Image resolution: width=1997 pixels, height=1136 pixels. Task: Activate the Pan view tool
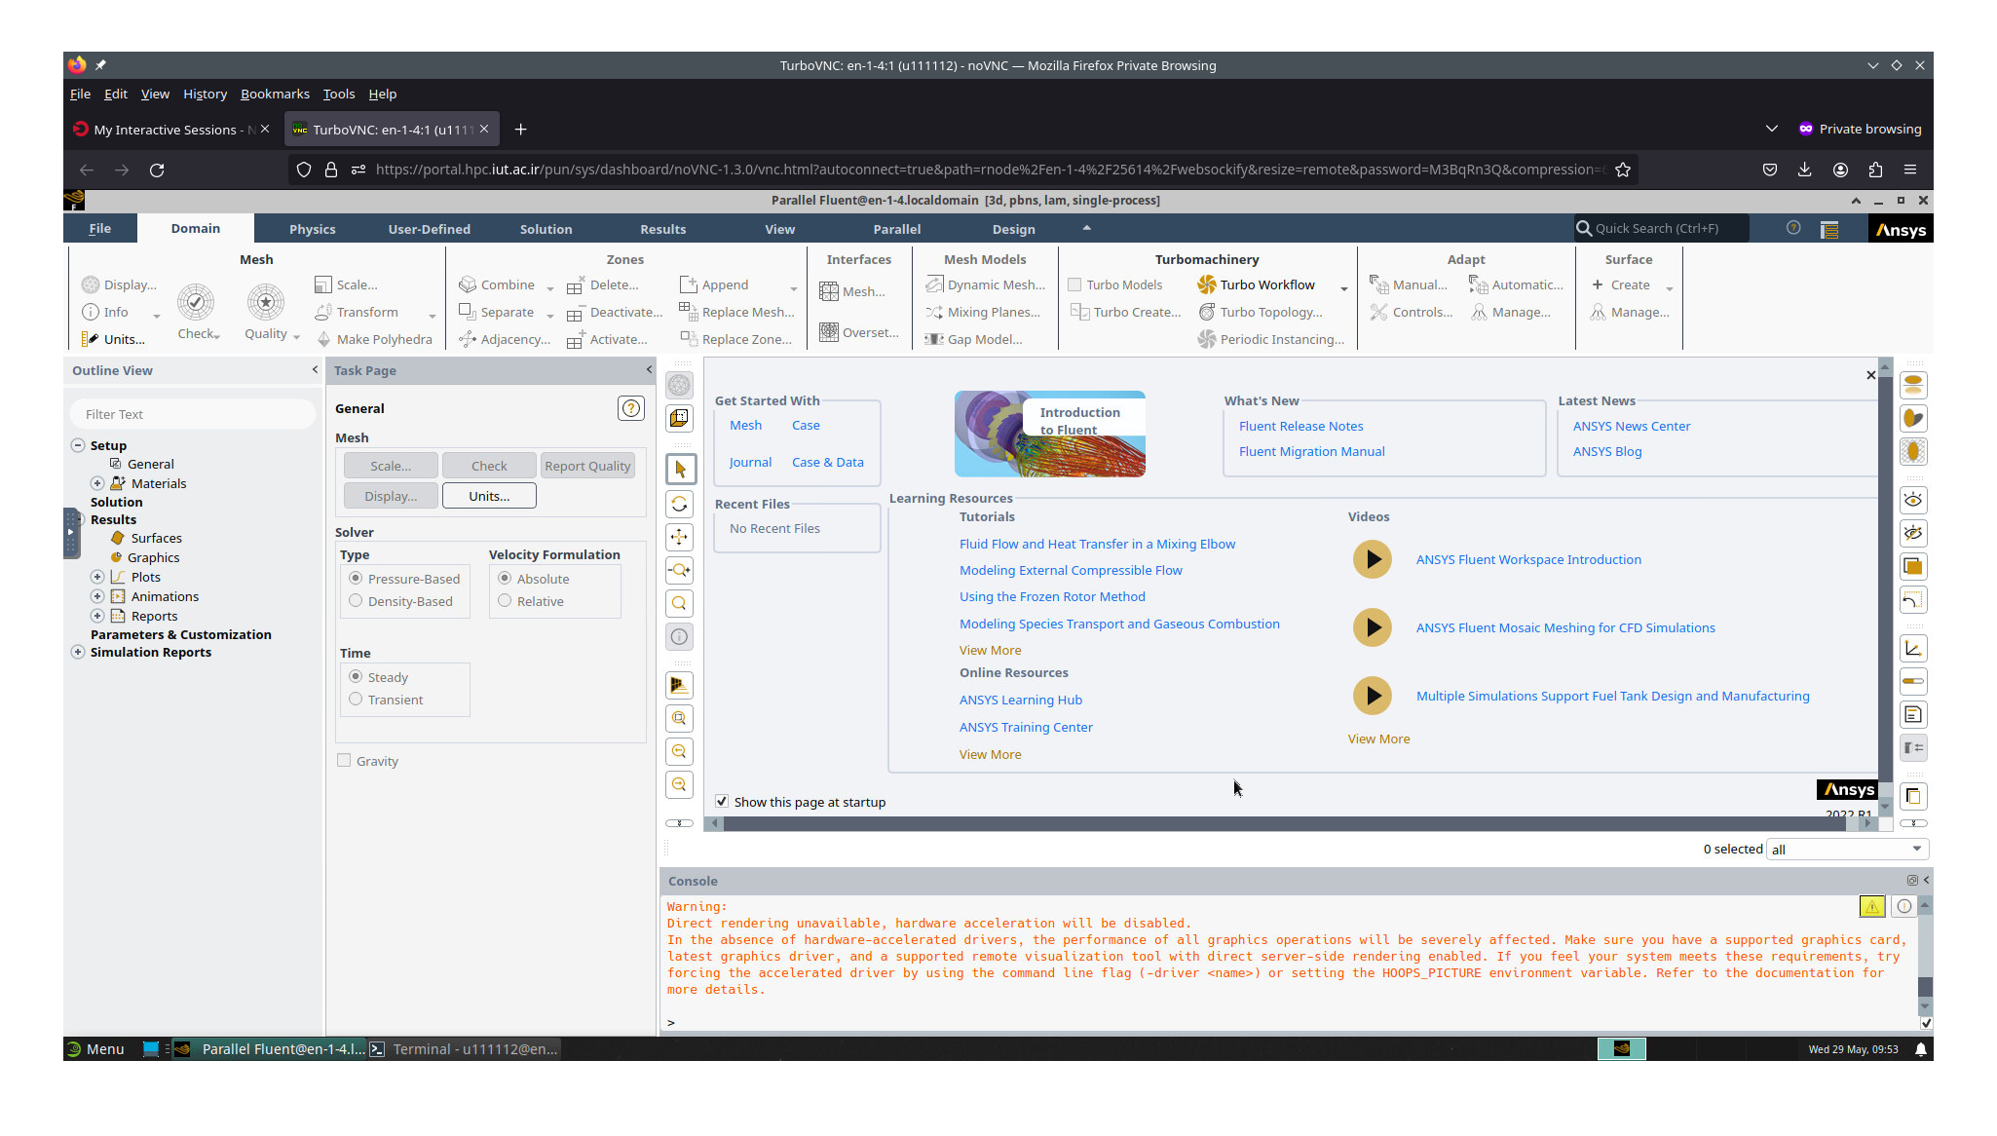(679, 537)
